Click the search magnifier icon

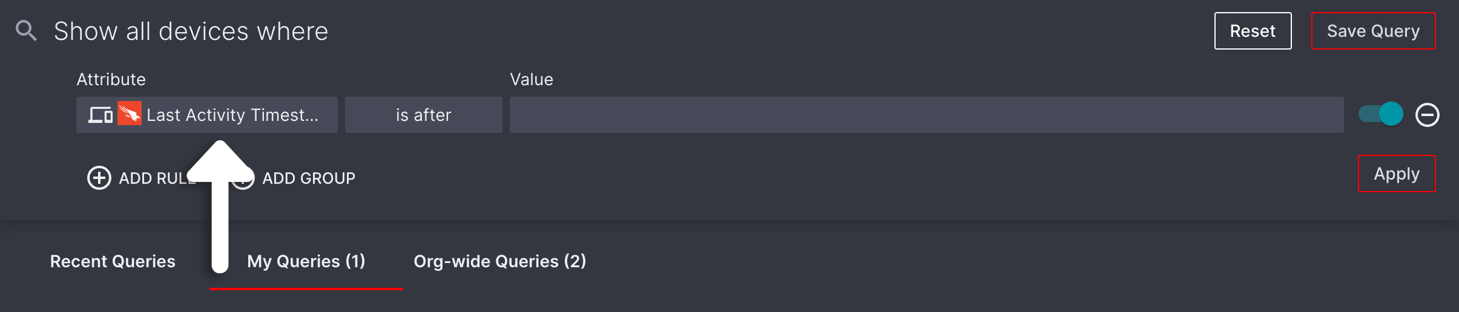pos(26,30)
